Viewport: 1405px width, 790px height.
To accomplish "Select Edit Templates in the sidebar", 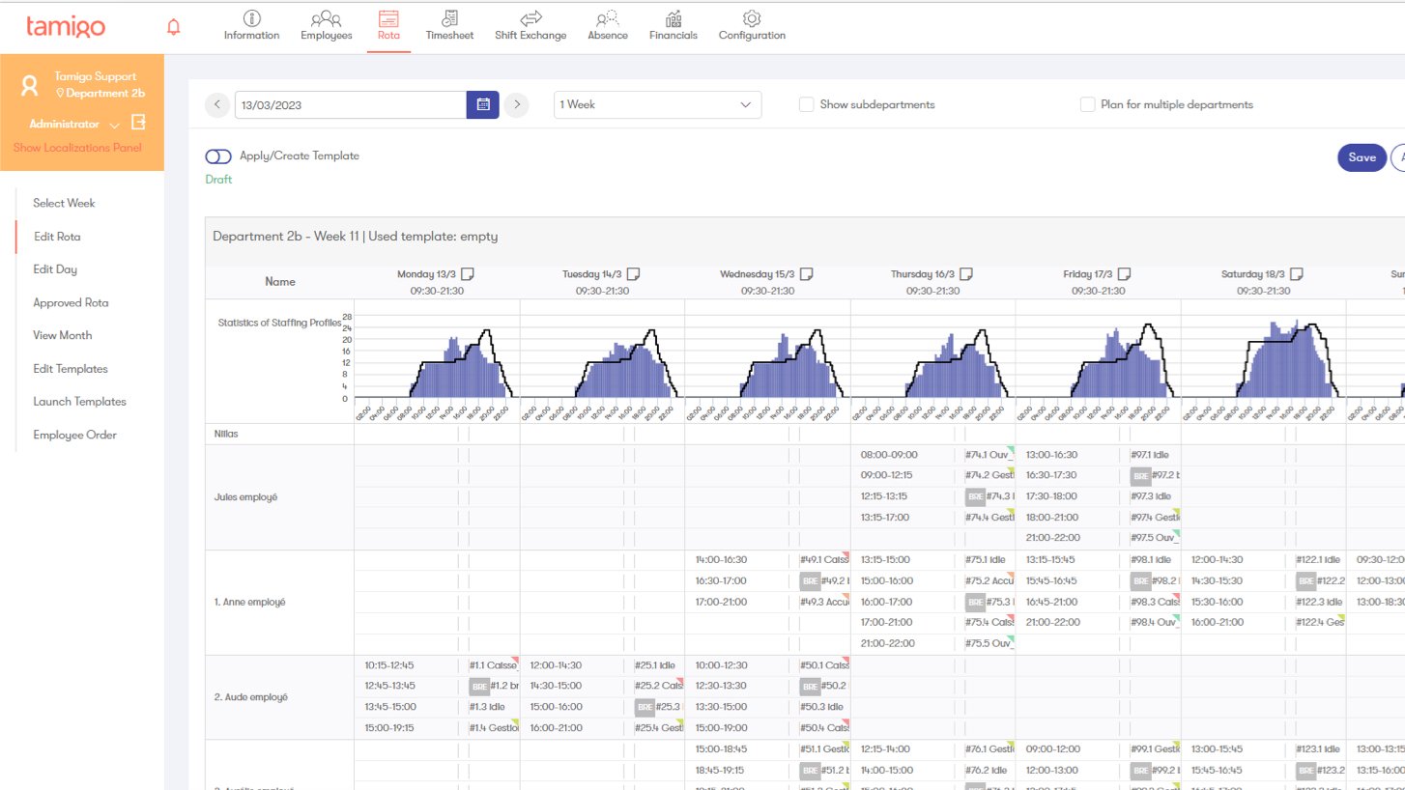I will (x=72, y=368).
